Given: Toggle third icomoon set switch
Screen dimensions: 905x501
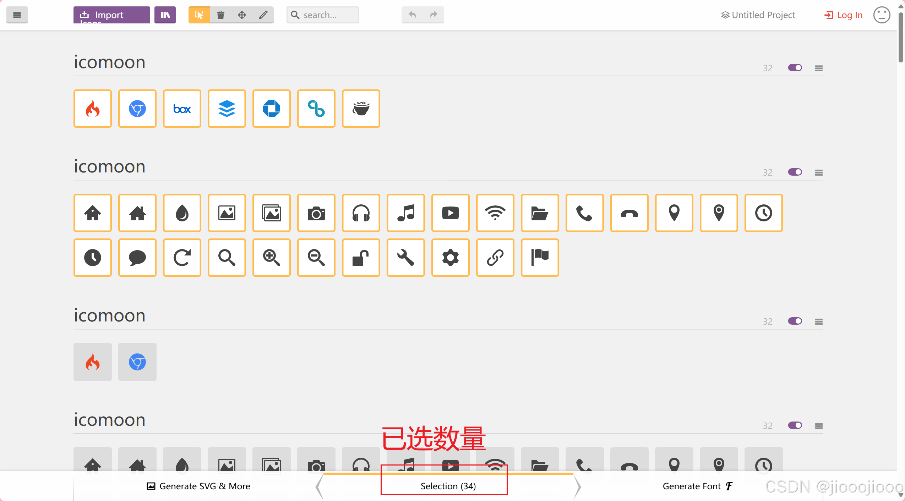Looking at the screenshot, I should pos(795,321).
